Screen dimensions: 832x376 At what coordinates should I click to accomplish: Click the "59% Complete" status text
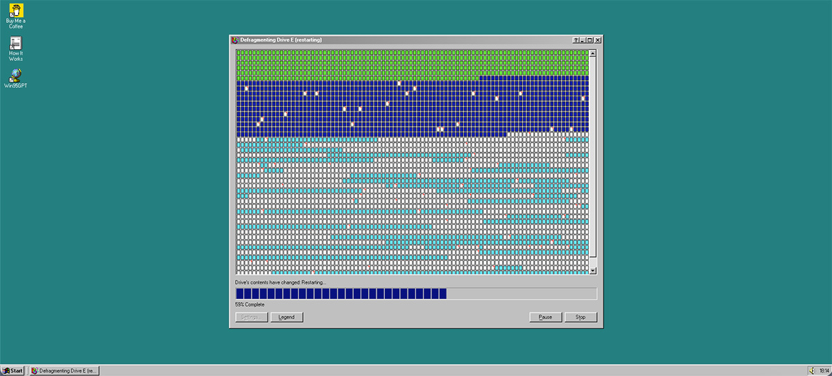point(250,305)
